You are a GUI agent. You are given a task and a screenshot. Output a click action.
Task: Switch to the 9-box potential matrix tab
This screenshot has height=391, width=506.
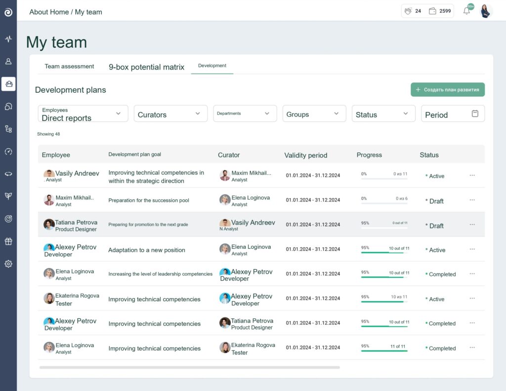tap(146, 67)
